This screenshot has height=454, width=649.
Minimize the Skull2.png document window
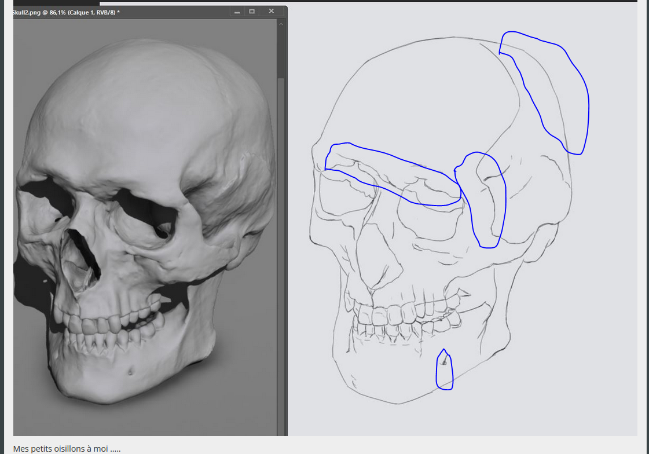click(x=236, y=12)
